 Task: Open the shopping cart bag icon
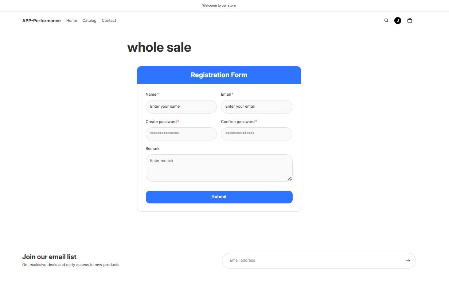[x=410, y=21]
